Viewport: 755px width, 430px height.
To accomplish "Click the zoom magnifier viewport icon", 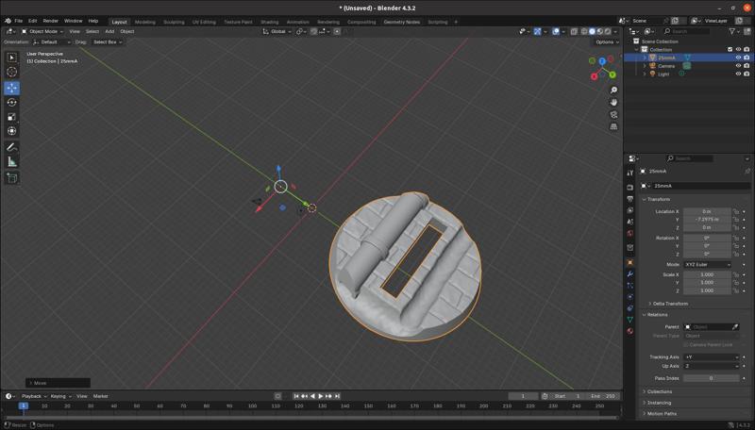I will pos(613,91).
